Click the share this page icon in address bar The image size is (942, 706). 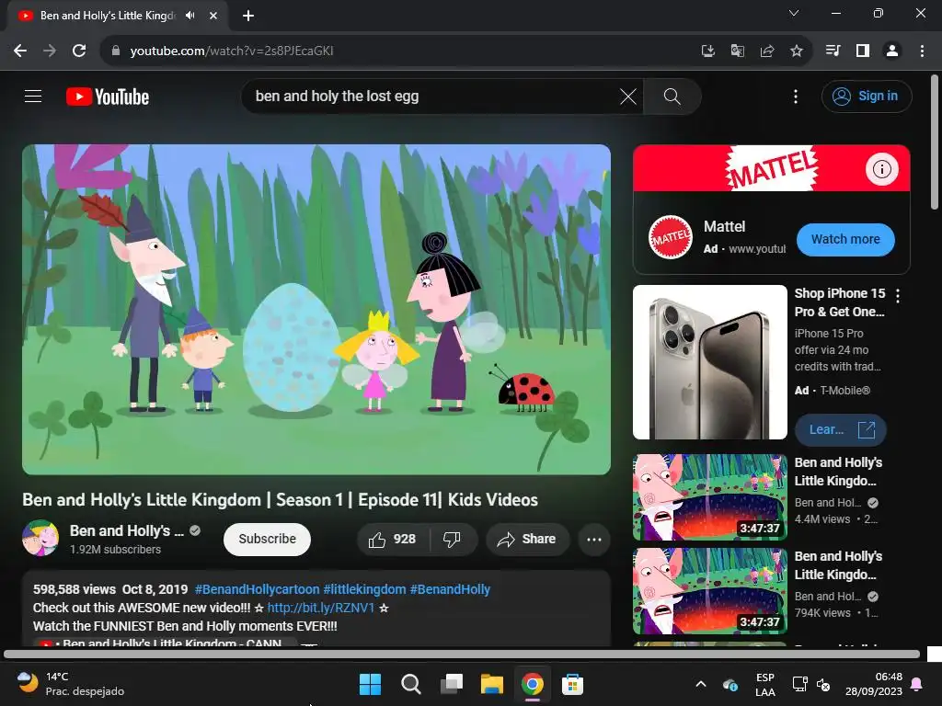pyautogui.click(x=766, y=51)
